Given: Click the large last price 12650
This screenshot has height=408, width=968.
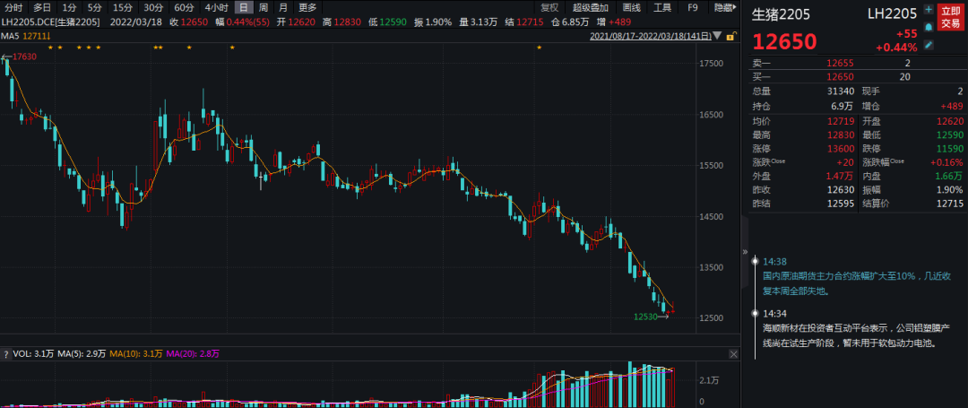Looking at the screenshot, I should tap(784, 41).
